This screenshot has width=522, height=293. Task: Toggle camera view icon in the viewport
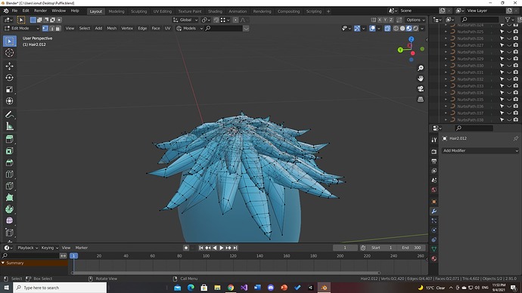point(421,88)
